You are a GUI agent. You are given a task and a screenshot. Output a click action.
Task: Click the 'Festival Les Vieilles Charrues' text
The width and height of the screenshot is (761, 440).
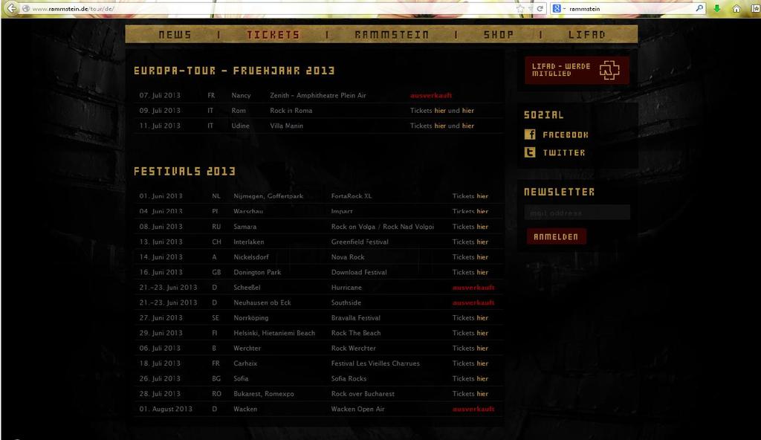[375, 363]
